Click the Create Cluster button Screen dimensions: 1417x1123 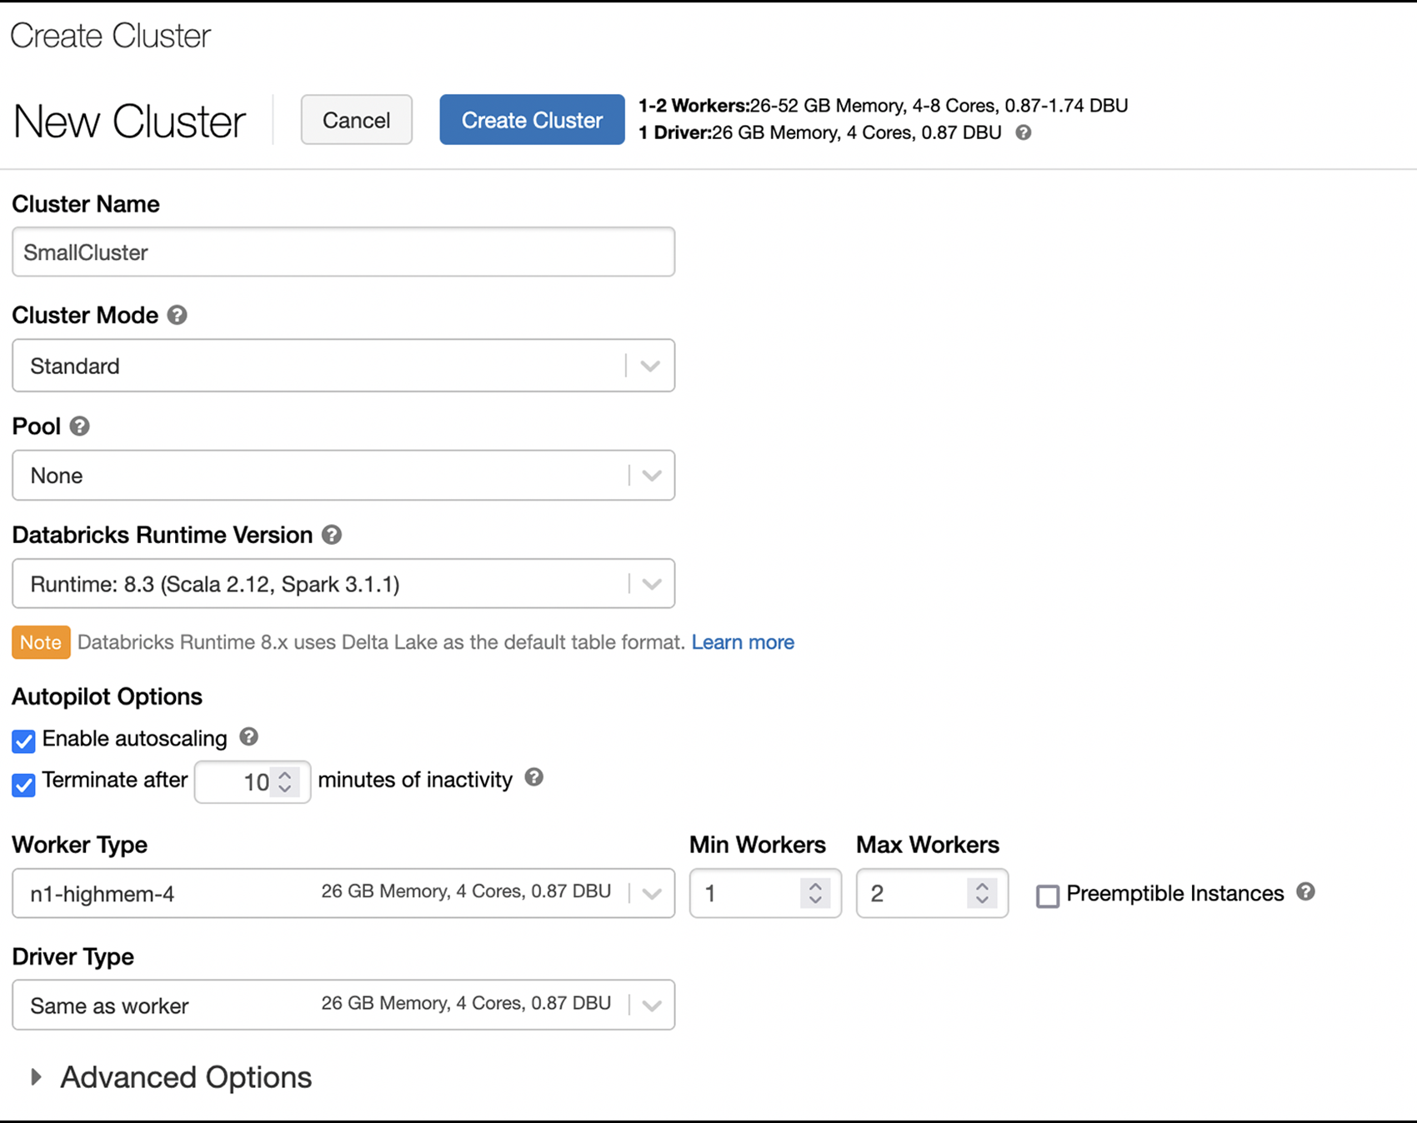(x=531, y=119)
